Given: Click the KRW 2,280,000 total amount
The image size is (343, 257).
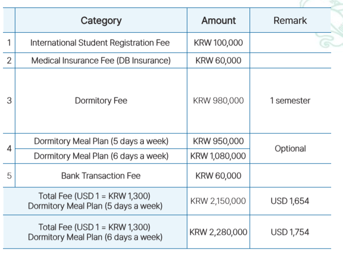Looking at the screenshot, I should tap(218, 232).
